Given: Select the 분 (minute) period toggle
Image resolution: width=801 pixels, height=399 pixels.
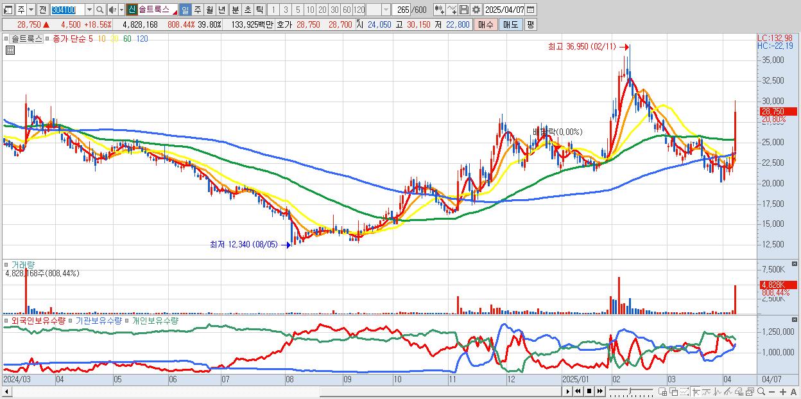Looking at the screenshot, I should pyautogui.click(x=235, y=10).
